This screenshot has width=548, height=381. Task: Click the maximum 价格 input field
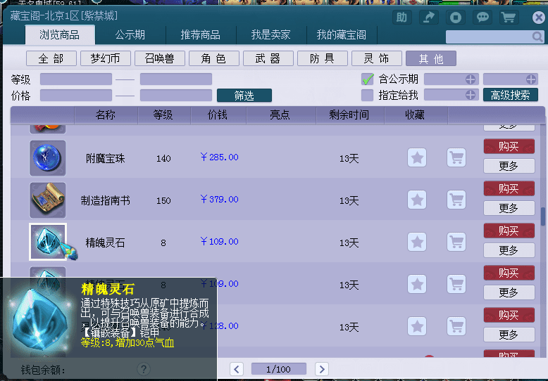176,96
